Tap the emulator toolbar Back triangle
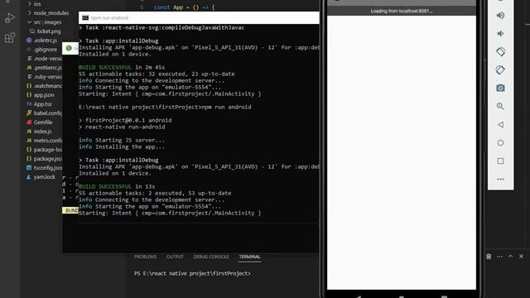The height and width of the screenshot is (298, 530). pos(500,125)
